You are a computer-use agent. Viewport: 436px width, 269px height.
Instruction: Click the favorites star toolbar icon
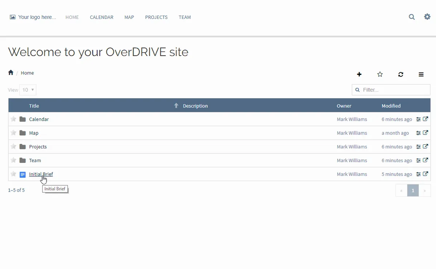click(380, 74)
